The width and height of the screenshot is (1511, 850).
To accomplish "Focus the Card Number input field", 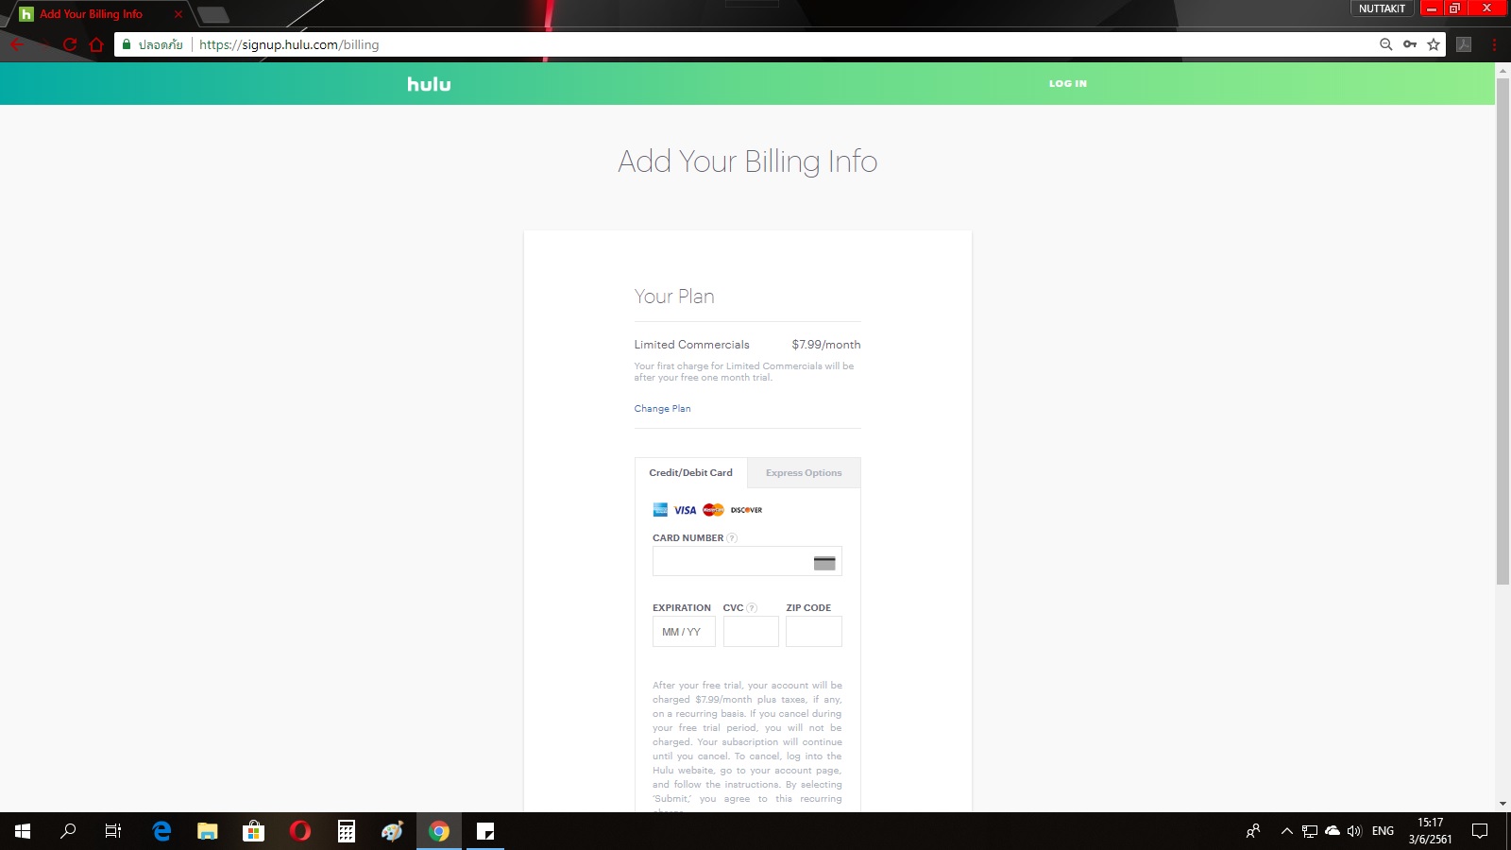I will click(747, 562).
